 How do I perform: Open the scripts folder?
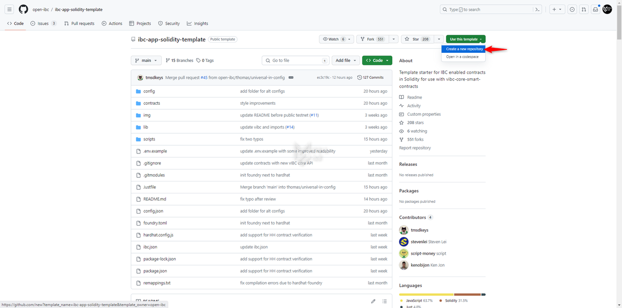point(149,139)
